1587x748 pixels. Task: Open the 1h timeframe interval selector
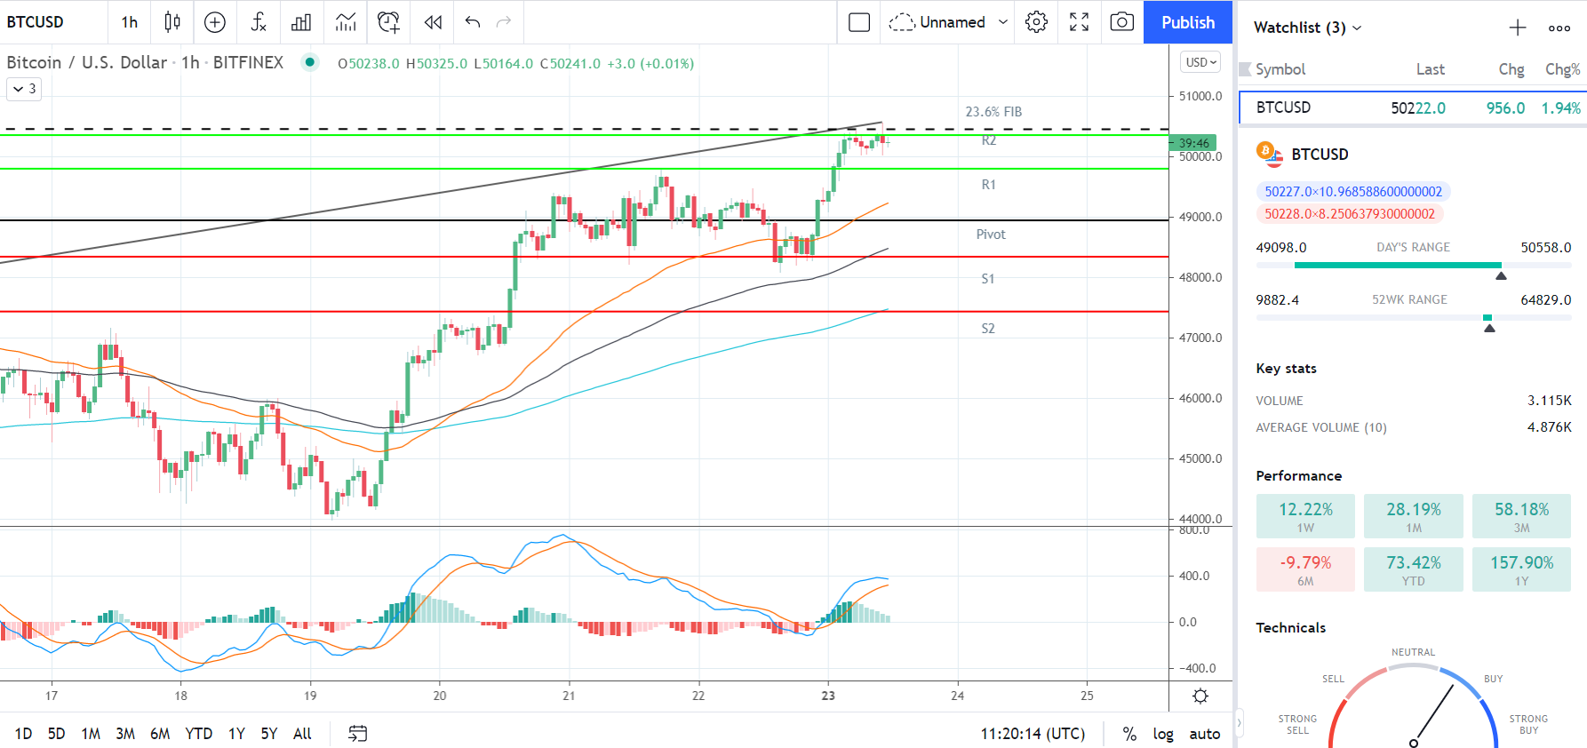pos(130,22)
